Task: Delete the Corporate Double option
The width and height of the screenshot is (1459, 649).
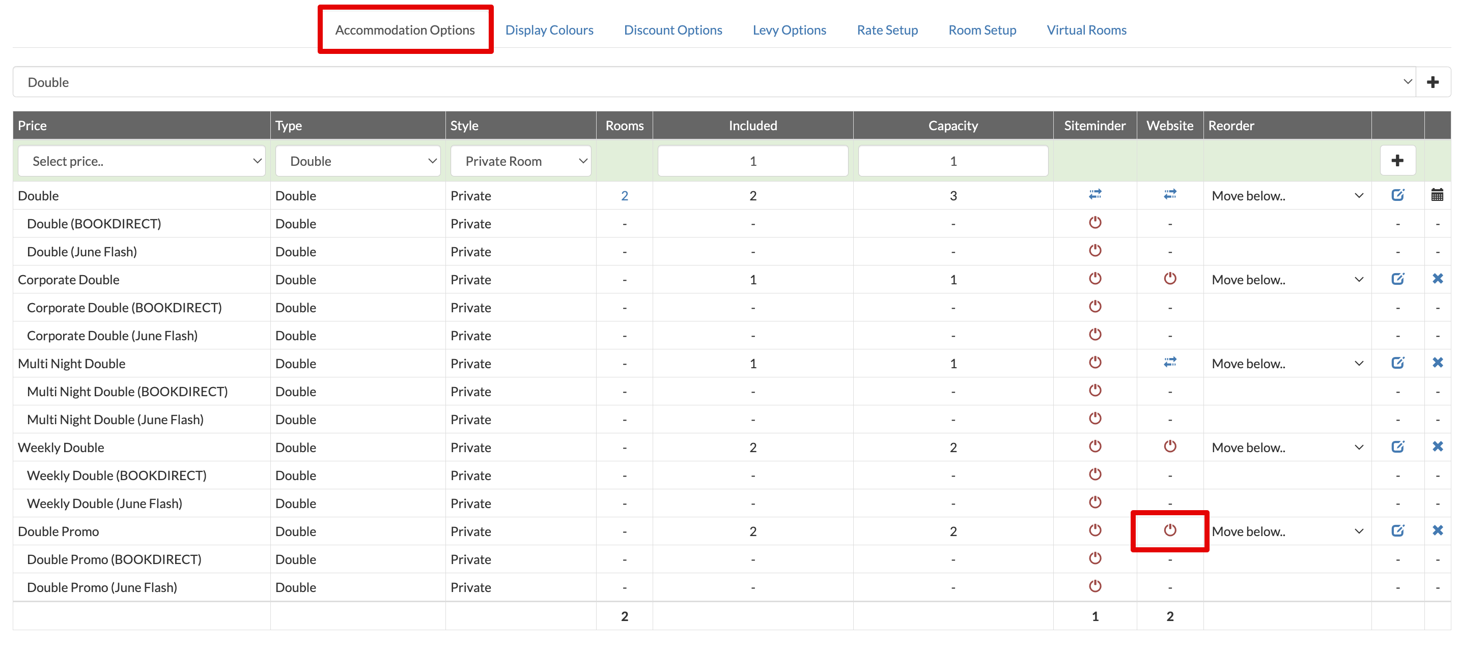Action: [1437, 279]
